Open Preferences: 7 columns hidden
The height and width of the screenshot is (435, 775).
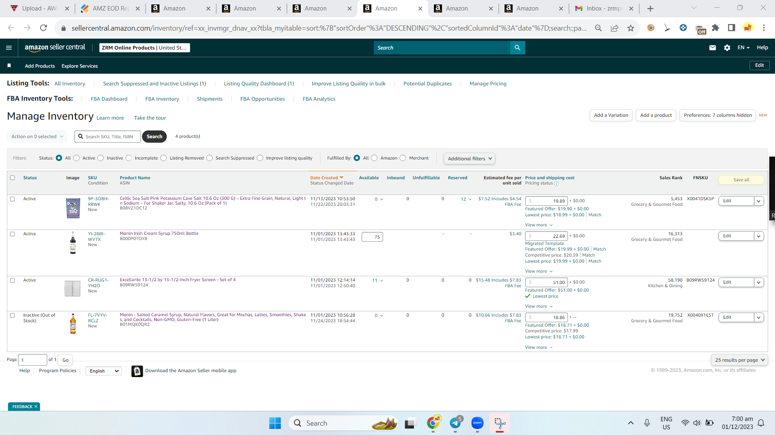718,115
